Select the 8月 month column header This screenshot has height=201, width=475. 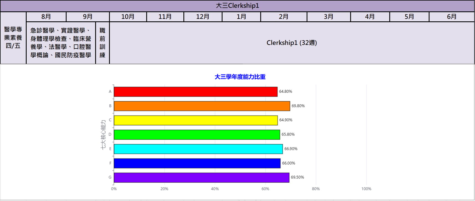point(46,17)
